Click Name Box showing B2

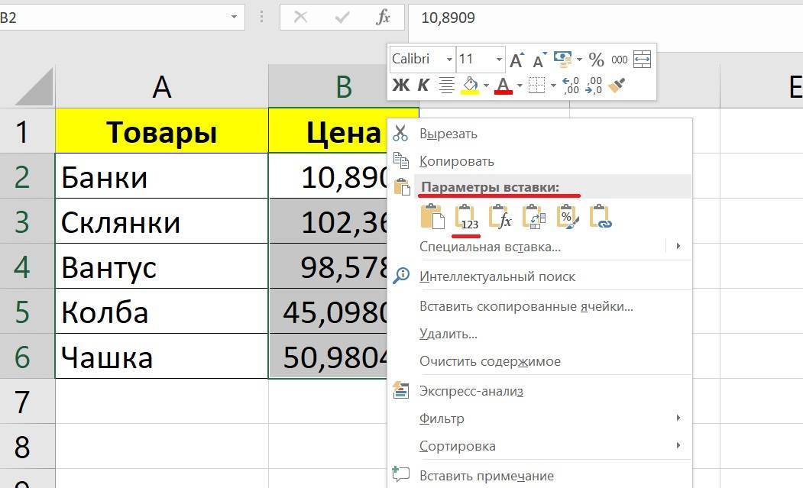112,18
